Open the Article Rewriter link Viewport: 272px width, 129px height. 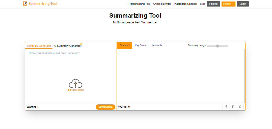(x=162, y=4)
